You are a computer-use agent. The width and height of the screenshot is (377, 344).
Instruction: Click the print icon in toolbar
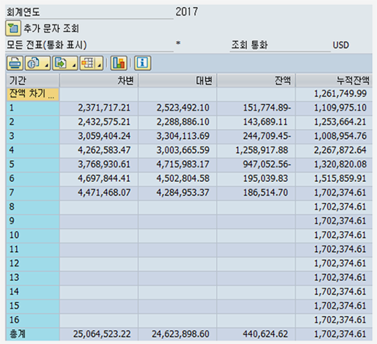click(x=15, y=63)
